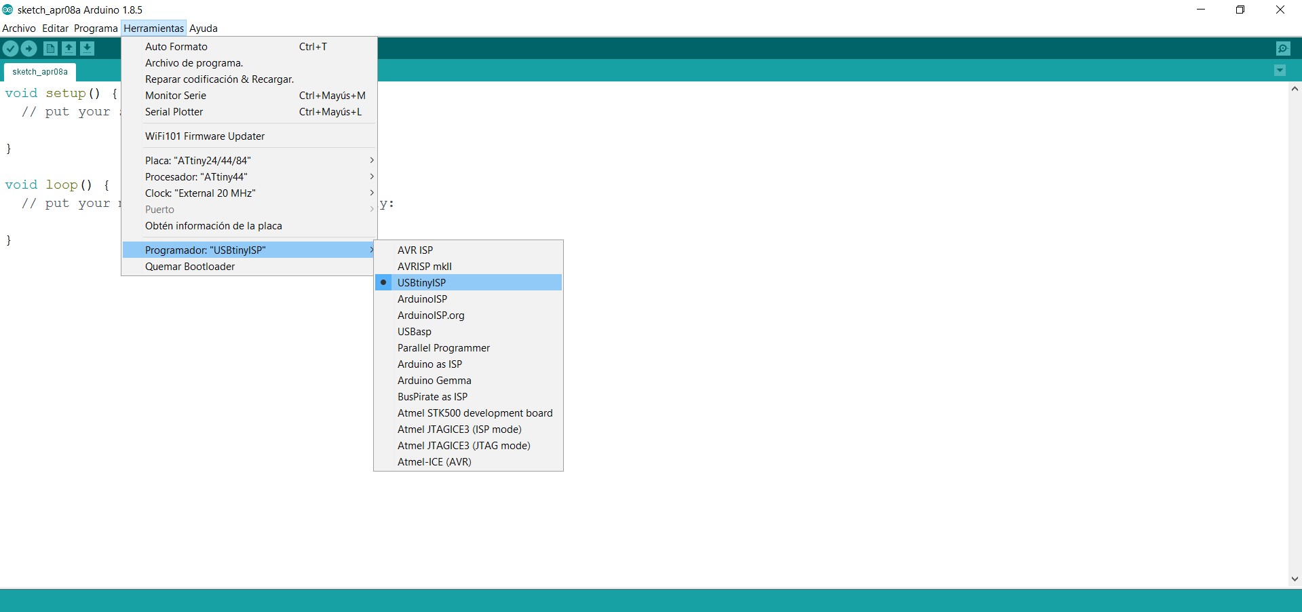Restore down the Arduino window
1302x612 pixels.
(1240, 9)
